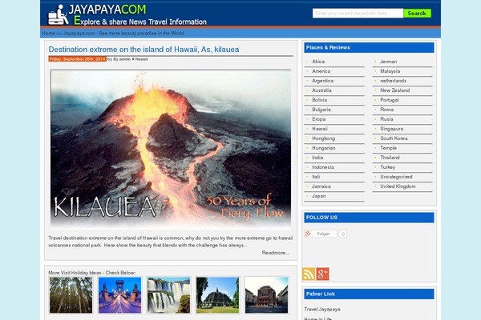The width and height of the screenshot is (481, 320).
Task: Click the Places & Reviews header
Action: (x=369, y=48)
